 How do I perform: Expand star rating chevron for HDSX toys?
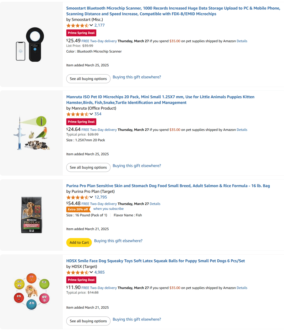[x=91, y=272]
